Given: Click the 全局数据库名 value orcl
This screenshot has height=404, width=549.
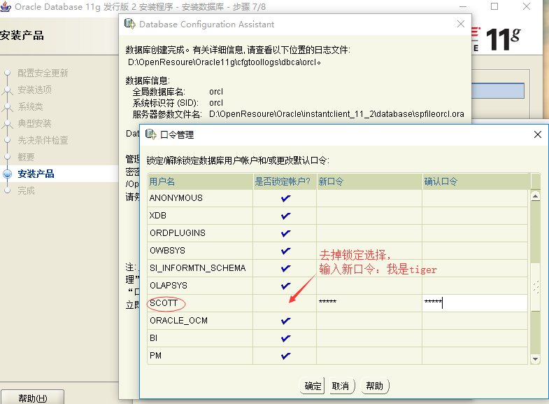Looking at the screenshot, I should pos(216,92).
